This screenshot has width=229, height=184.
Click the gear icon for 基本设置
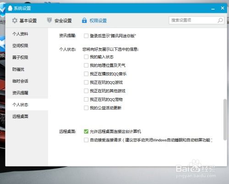[x=15, y=20]
